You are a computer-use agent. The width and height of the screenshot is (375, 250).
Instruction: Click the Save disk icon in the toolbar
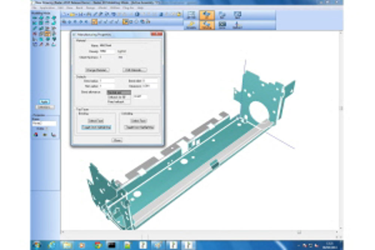[x=80, y=15]
